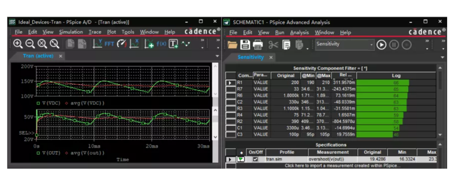Open the Performance Analysis gauge icon
This screenshot has width=452, height=177.
coord(121,44)
